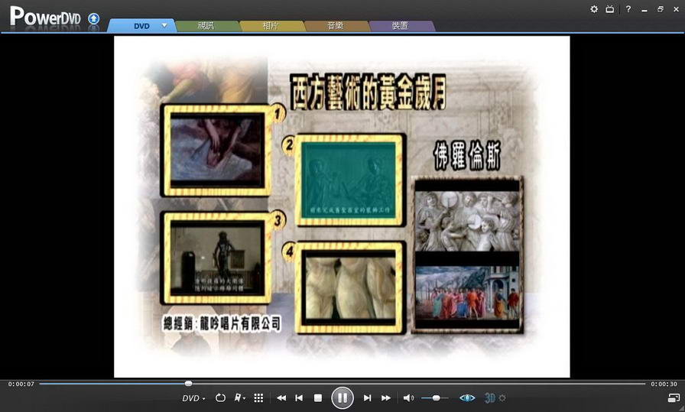Switch to the 相片 tab
This screenshot has height=412, width=685.
271,25
